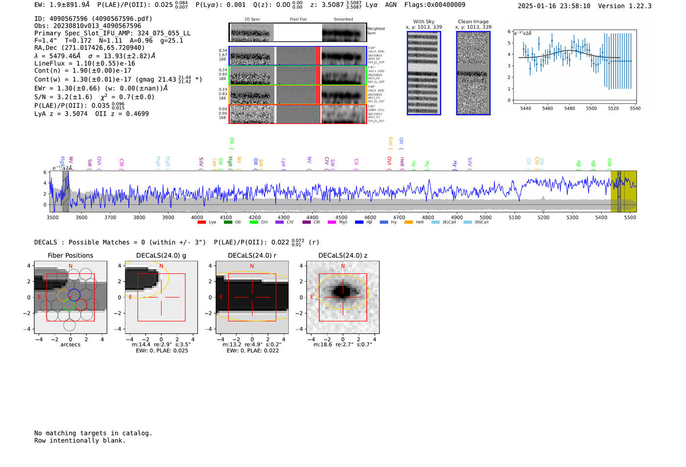Click the red fiber circle in Fiber Positions

[x=81, y=305]
